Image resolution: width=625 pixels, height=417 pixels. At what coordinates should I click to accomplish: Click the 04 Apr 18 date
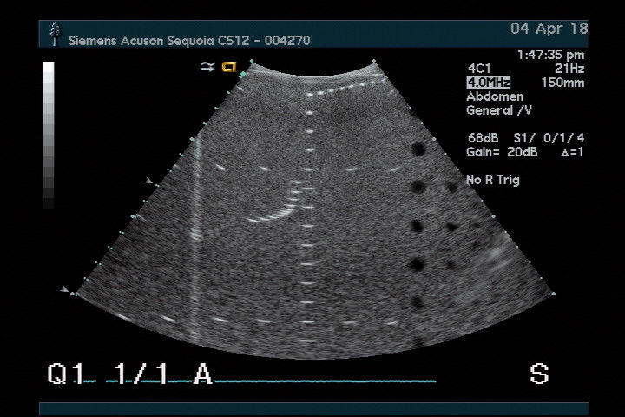(x=549, y=29)
